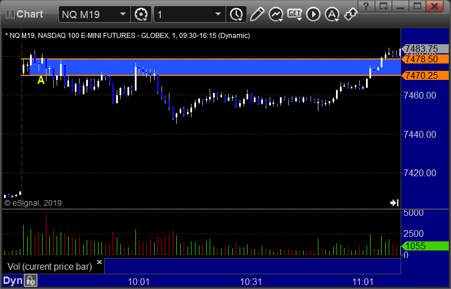Image resolution: width=451 pixels, height=289 pixels.
Task: Open the window options dropdown button in title bar
Action: (x=384, y=6)
